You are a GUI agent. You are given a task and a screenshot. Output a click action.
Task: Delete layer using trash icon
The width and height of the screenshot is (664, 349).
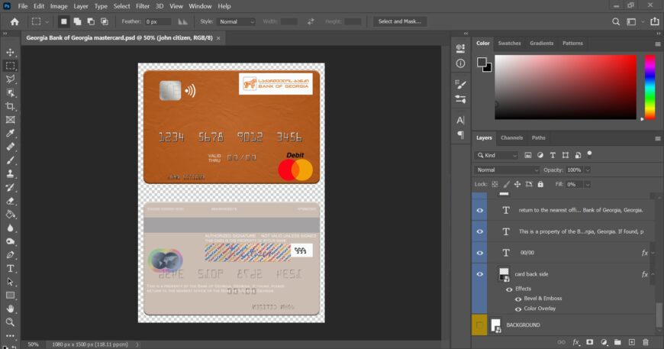646,342
